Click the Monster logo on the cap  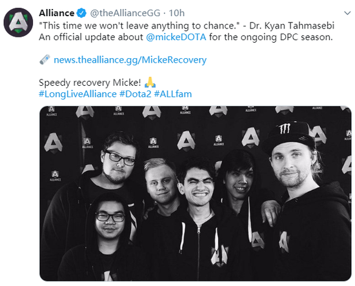284,128
